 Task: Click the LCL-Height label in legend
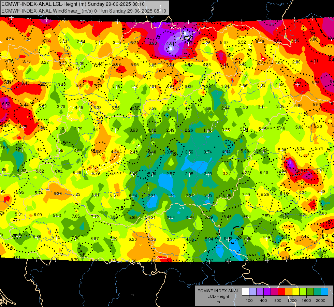click(x=218, y=296)
